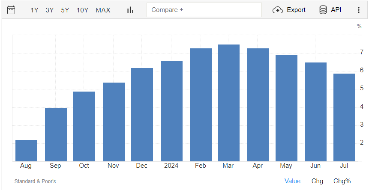The height and width of the screenshot is (190, 369).
Task: Switch to the Value view
Action: [293, 181]
